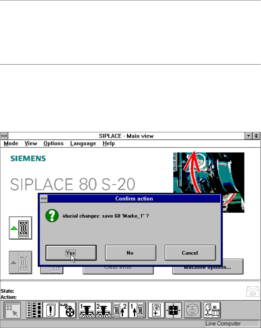Open the Options menu
The height and width of the screenshot is (328, 261).
click(x=54, y=143)
